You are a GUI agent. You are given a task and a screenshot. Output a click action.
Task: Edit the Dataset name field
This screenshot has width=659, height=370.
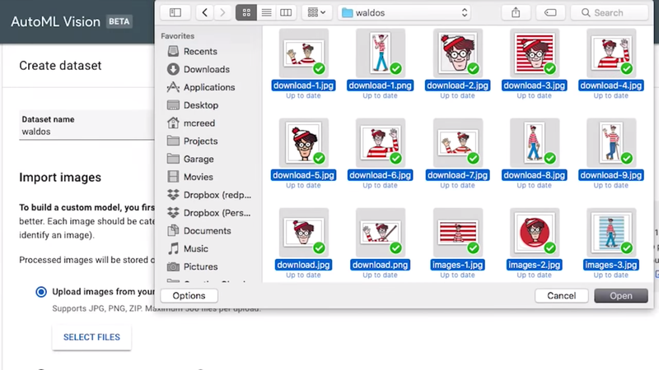coord(86,126)
